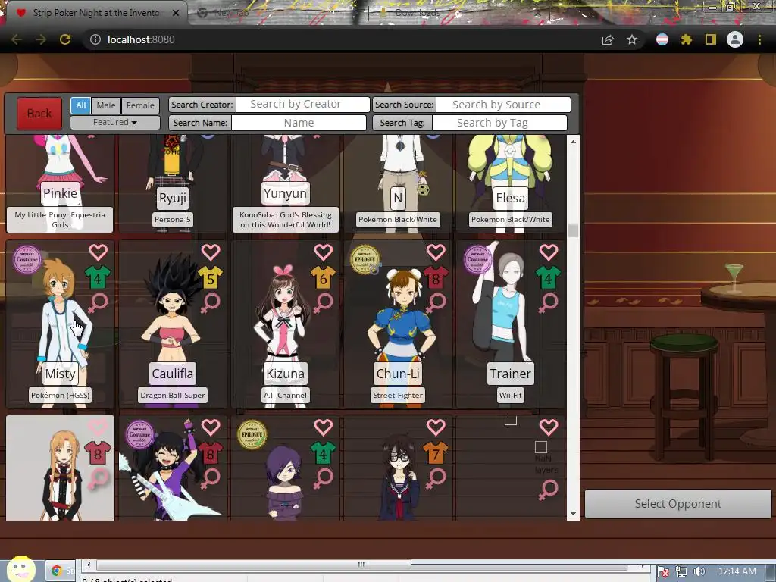The image size is (776, 582).
Task: Favorite the purple-haired girl card's heart
Action: [323, 427]
